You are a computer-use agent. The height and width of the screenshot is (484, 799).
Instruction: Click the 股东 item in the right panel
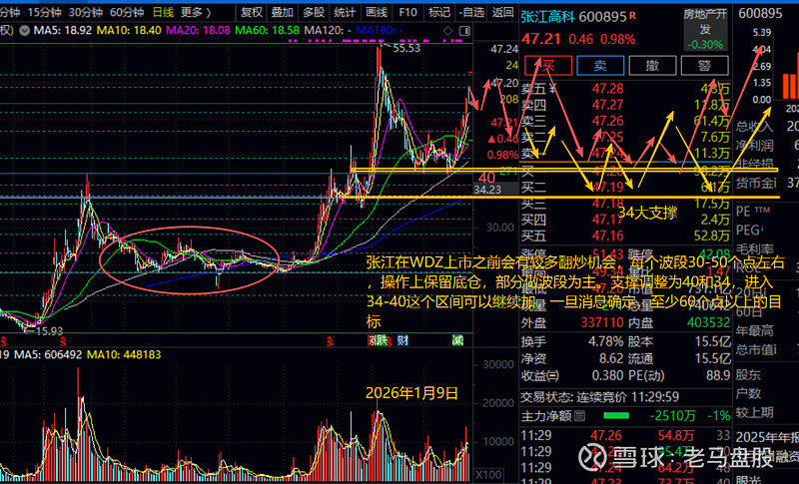click(x=748, y=375)
